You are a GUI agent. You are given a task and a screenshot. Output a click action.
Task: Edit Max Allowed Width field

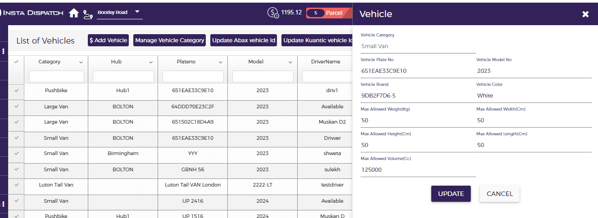(x=534, y=120)
